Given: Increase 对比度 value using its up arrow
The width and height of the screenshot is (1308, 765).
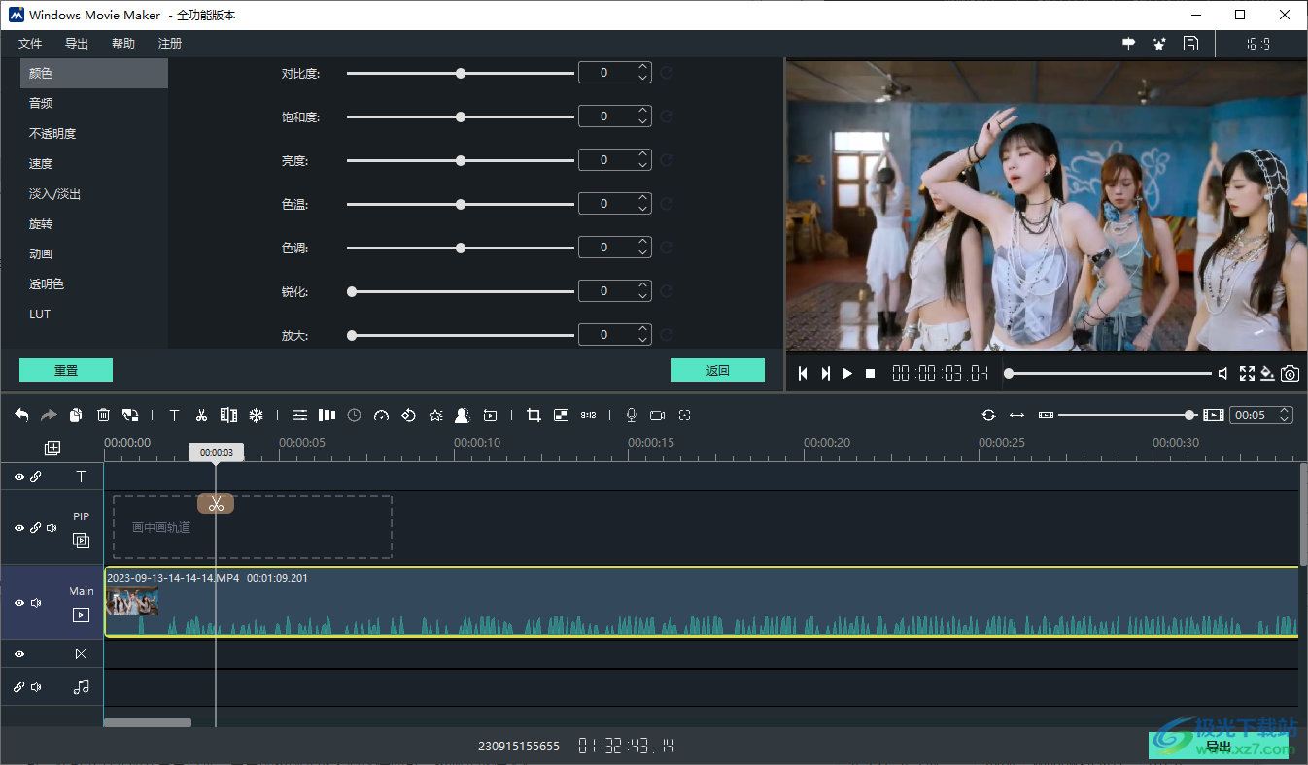Looking at the screenshot, I should coord(641,67).
